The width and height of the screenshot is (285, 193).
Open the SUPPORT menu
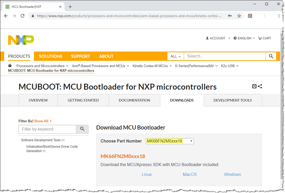[x=80, y=56]
